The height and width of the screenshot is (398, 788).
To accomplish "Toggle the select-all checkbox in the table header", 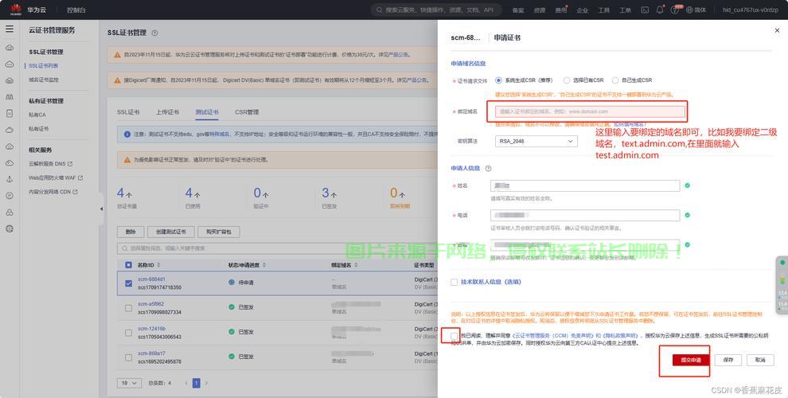I will pyautogui.click(x=128, y=265).
